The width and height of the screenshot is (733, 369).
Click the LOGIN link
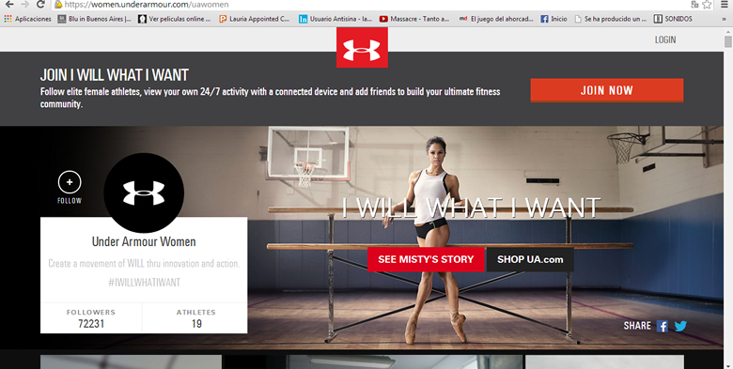click(665, 39)
